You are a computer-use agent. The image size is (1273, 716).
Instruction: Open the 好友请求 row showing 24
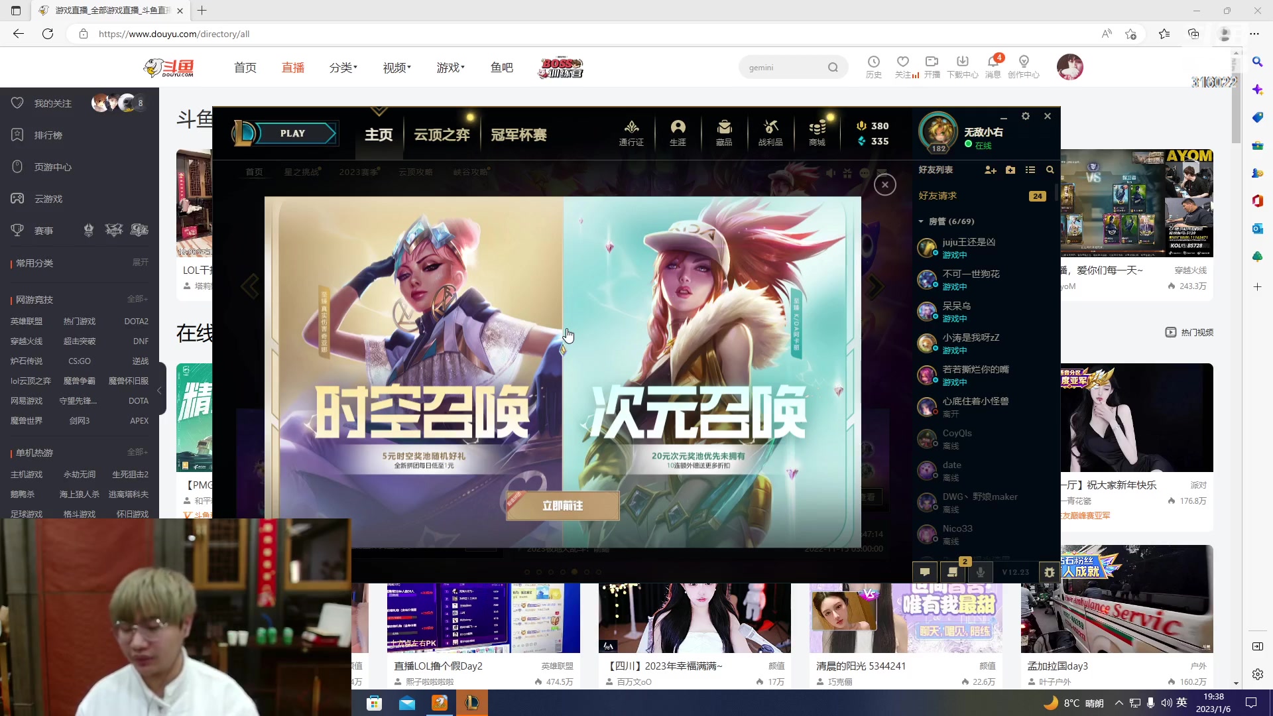pyautogui.click(x=983, y=196)
